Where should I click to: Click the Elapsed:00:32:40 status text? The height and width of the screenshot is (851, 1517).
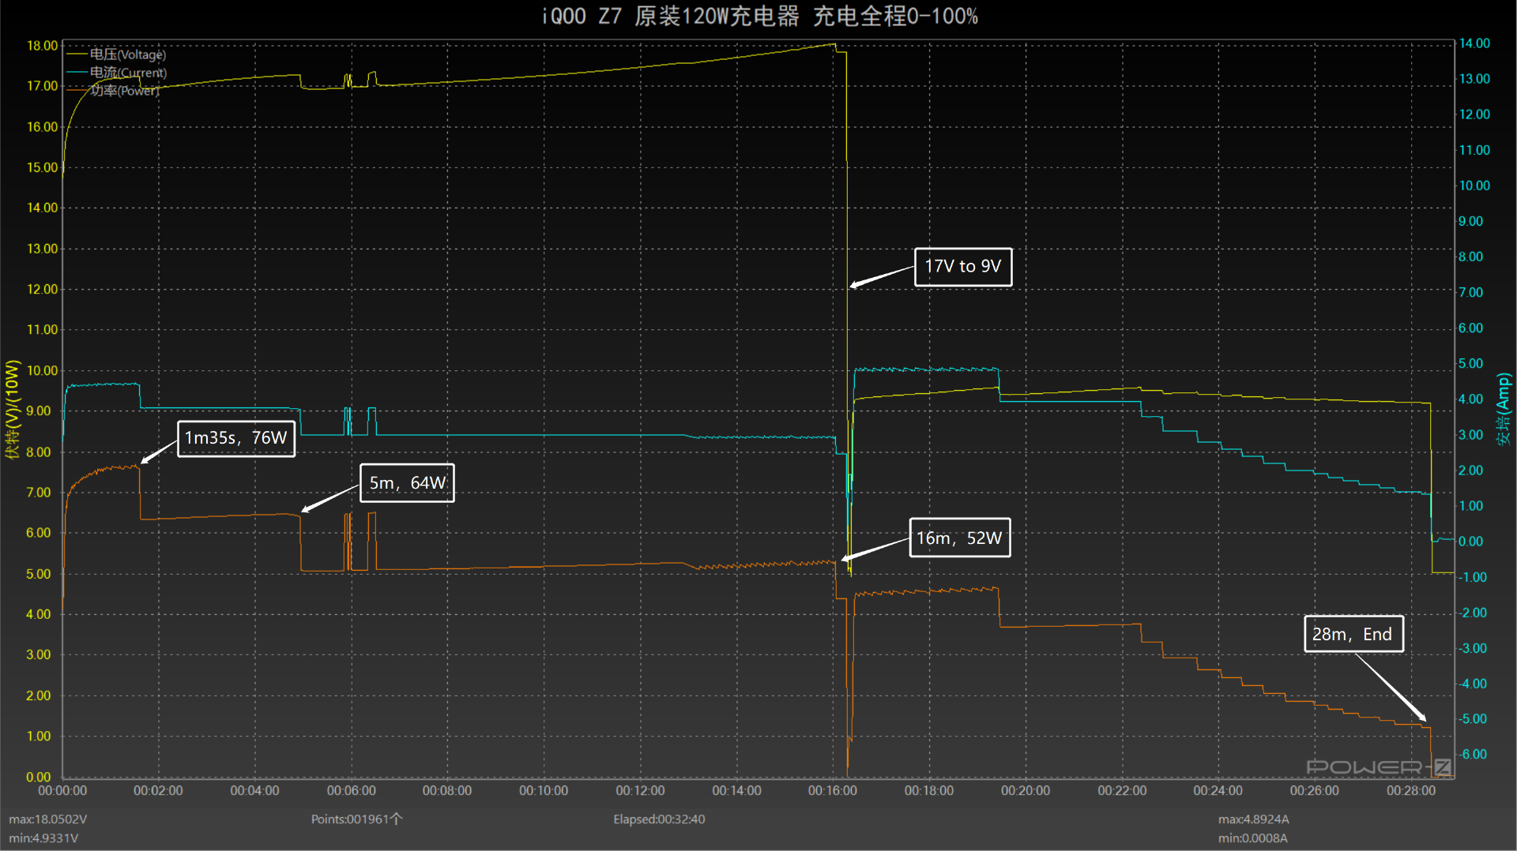pos(659,819)
